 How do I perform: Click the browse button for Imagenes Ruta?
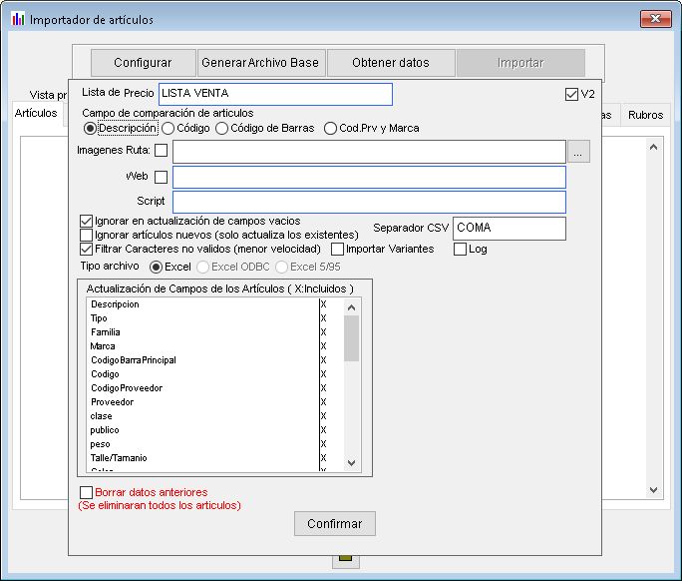579,152
